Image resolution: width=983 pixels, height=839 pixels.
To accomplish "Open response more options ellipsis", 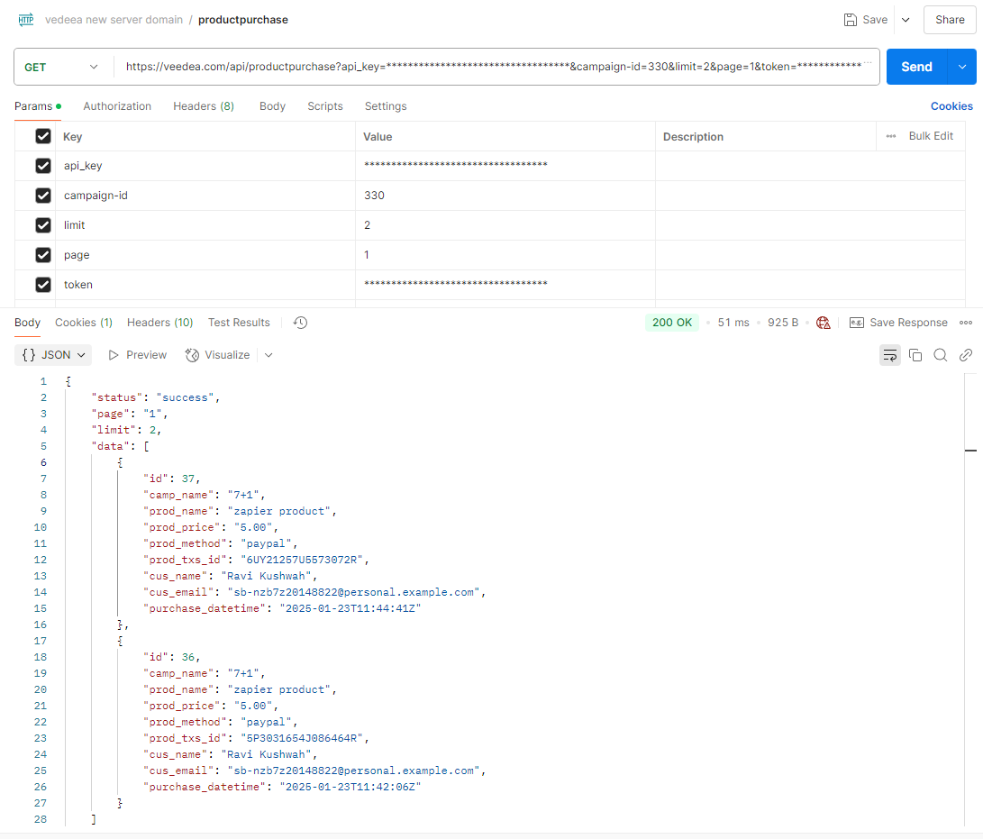I will 966,323.
